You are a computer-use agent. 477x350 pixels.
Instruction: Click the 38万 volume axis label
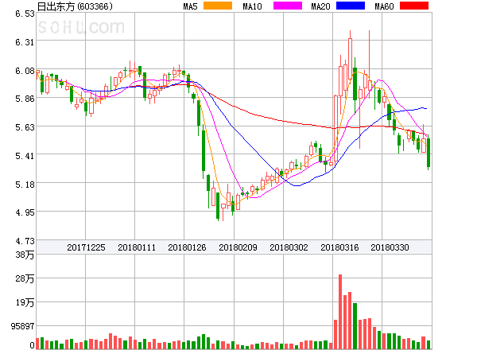click(25, 255)
